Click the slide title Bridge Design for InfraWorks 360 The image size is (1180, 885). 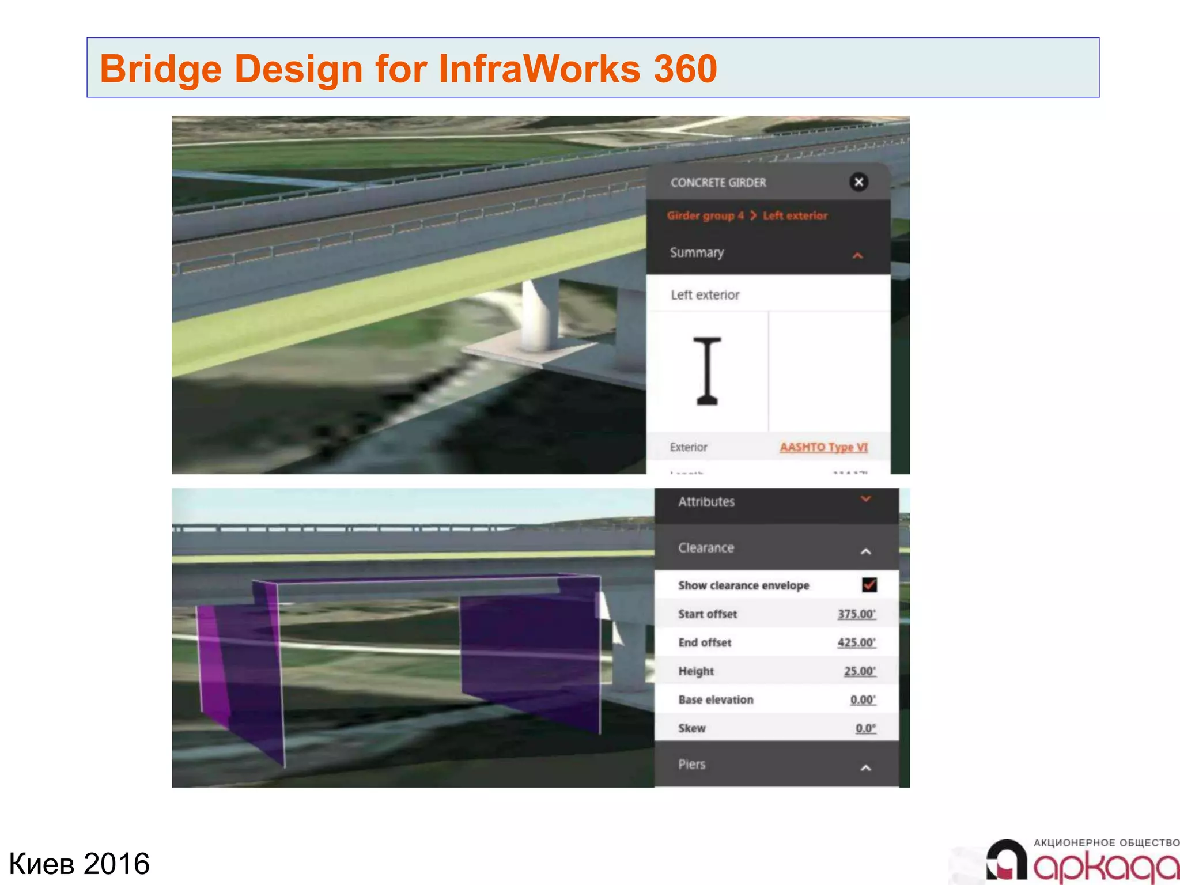(408, 68)
